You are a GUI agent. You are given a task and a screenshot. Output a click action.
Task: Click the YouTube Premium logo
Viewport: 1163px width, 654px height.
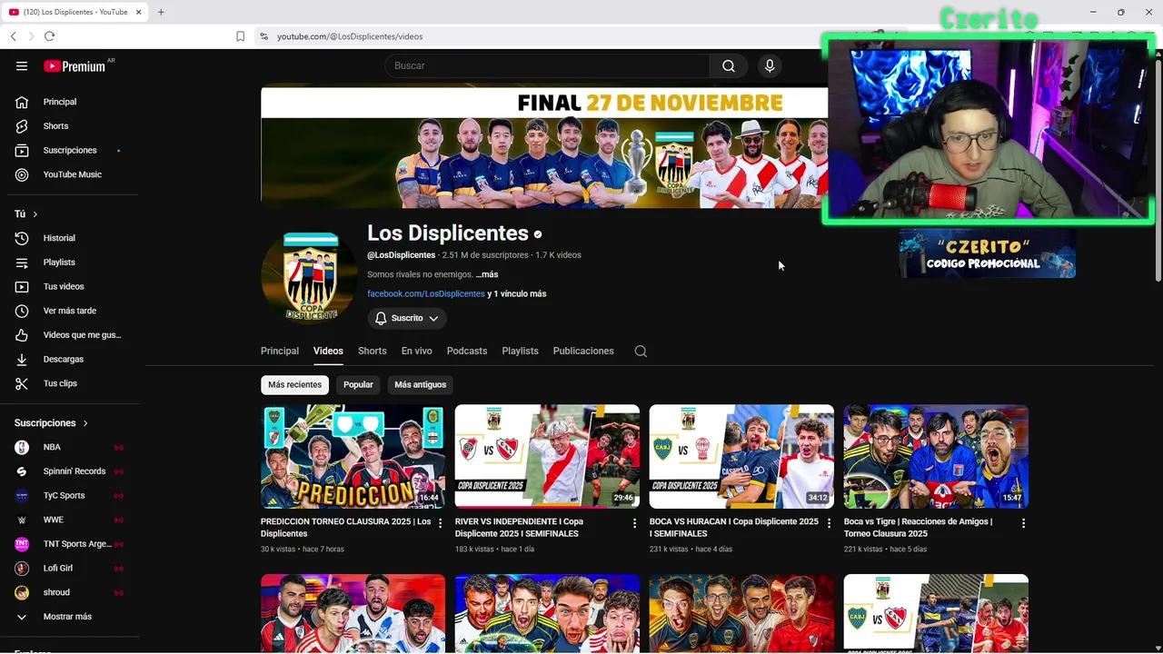pyautogui.click(x=76, y=65)
